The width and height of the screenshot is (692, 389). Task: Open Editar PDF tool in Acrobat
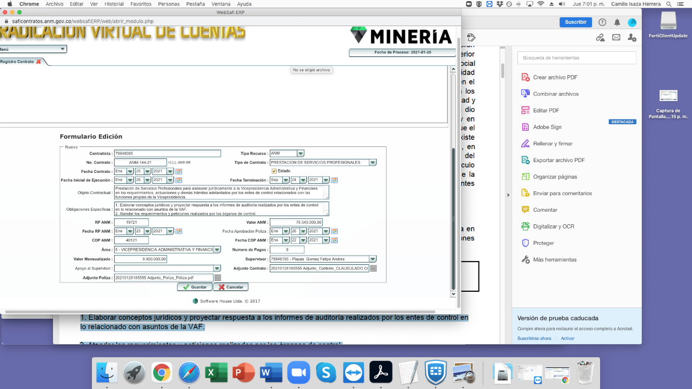coord(540,110)
